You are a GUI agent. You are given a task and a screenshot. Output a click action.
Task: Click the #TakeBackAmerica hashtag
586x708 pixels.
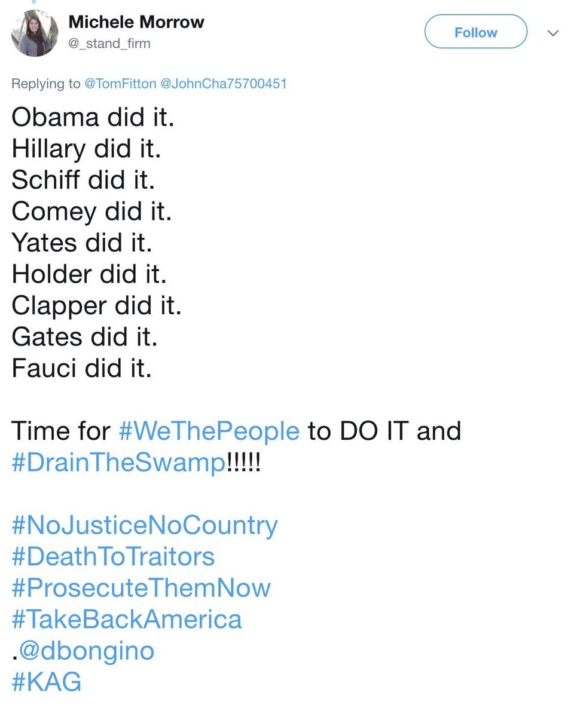127,619
